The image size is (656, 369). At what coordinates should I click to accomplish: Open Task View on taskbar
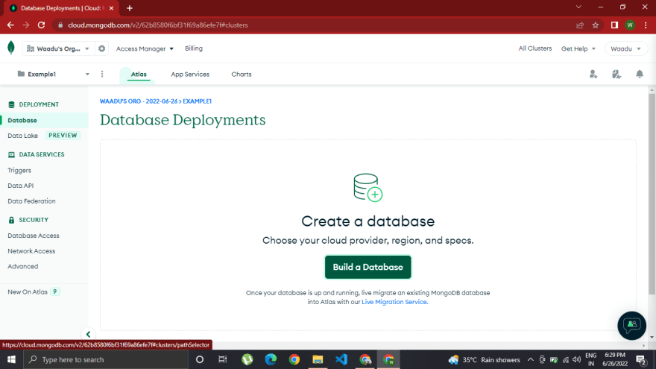coord(223,359)
